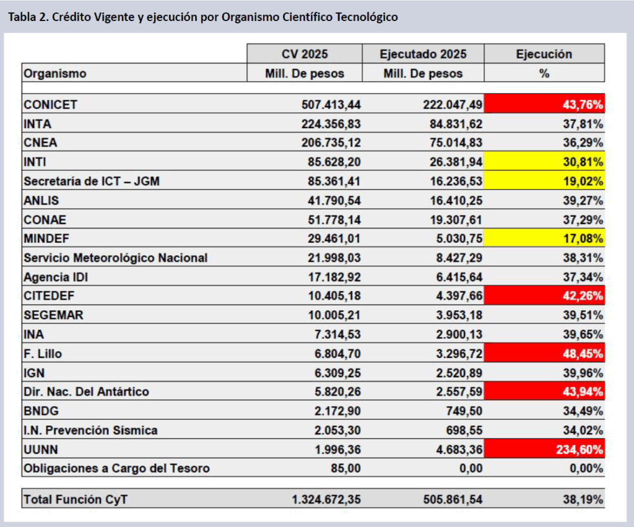
Task: Select the 'CV 2025' column header
Action: coord(305,54)
